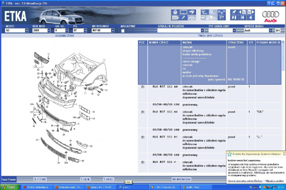The height and width of the screenshot is (190, 286).
Task: Click in the Szukaj ID pojazdu input field
Action: tap(179, 30)
